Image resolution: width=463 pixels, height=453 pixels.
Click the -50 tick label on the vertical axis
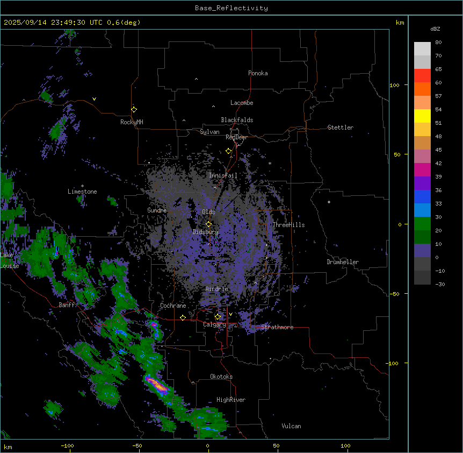point(394,294)
